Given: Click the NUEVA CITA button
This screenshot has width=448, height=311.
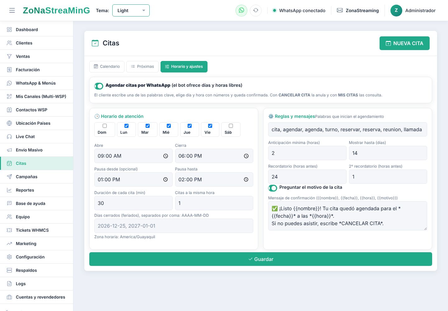Looking at the screenshot, I should pos(404,43).
